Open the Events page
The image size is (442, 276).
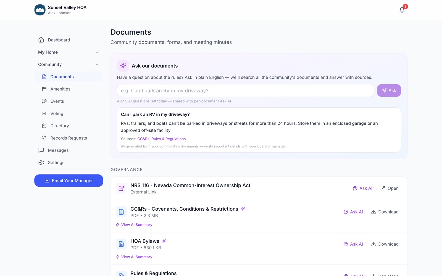[x=69, y=101]
